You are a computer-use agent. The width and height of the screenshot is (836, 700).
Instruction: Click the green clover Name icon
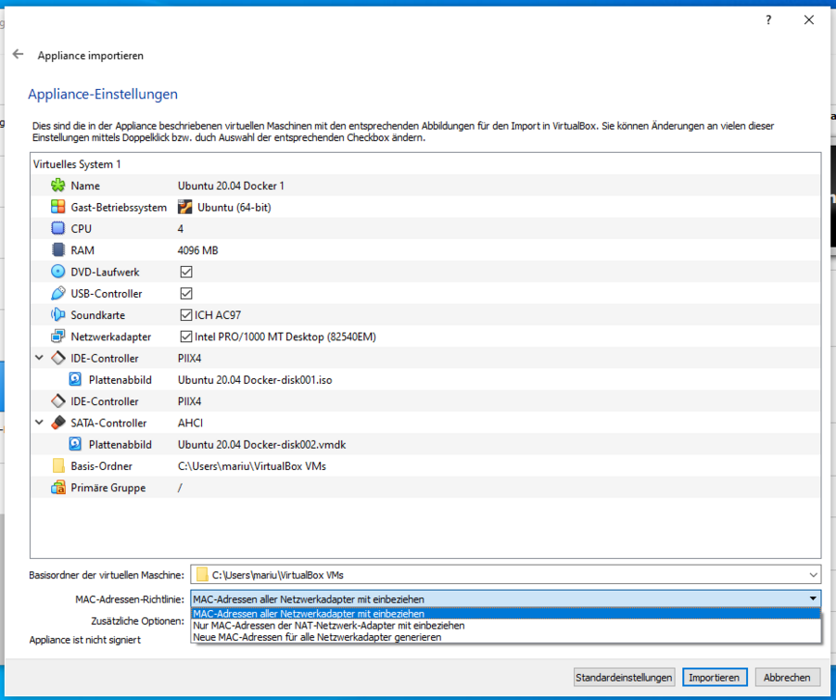58,185
